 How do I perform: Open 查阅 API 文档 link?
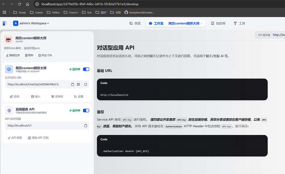[x=38, y=138]
